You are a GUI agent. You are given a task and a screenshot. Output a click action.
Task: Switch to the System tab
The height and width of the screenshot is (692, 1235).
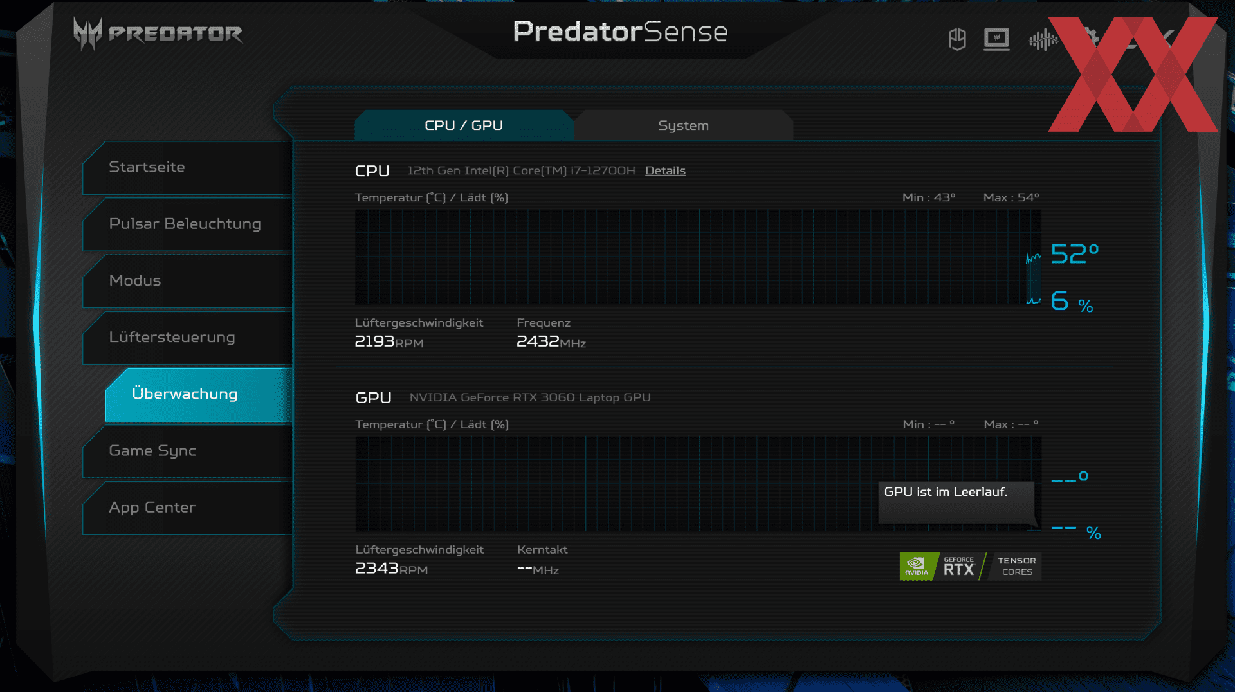pos(683,125)
